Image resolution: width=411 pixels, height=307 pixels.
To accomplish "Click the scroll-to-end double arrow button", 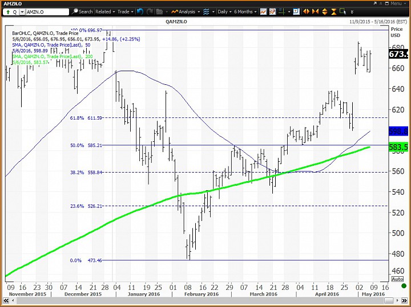I will click(x=404, y=301).
